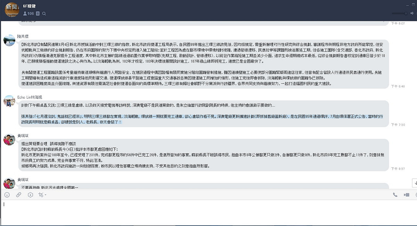Start a video call with camera icon
Screen dimensions: 417x226
[x=406, y=195]
